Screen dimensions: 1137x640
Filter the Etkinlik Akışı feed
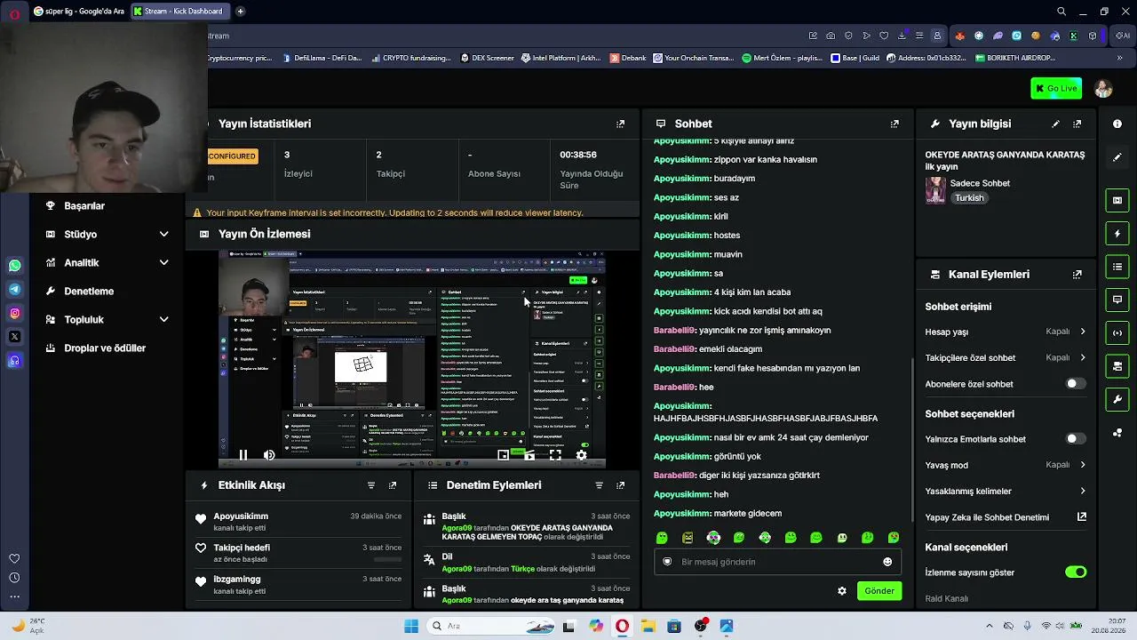[371, 485]
